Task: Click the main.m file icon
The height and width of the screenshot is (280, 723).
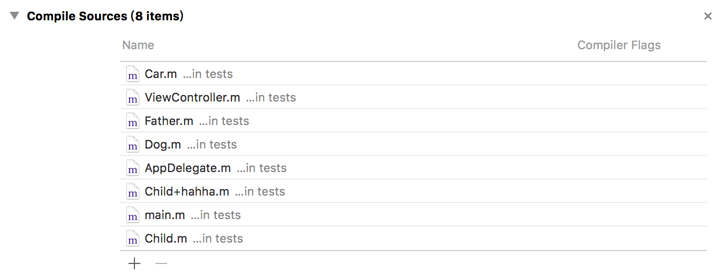Action: (x=132, y=215)
